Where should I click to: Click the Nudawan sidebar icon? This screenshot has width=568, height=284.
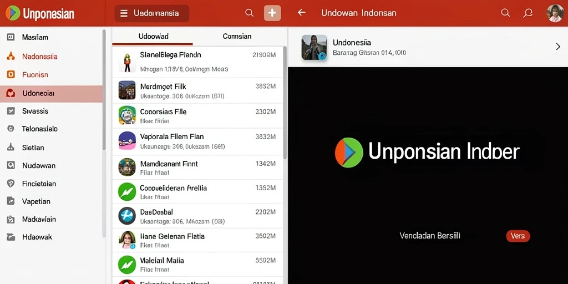click(11, 165)
